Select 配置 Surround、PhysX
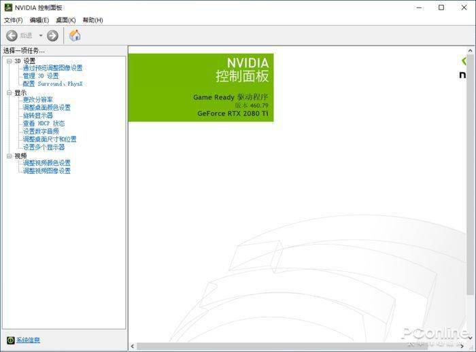The width and height of the screenshot is (476, 352). [x=53, y=84]
